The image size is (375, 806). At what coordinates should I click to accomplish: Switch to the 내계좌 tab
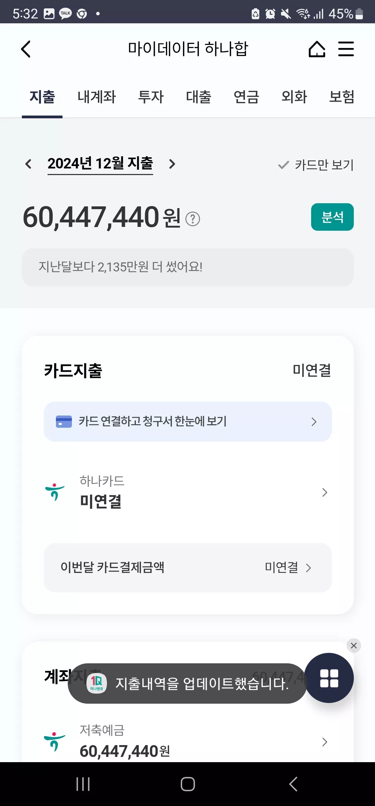(97, 97)
